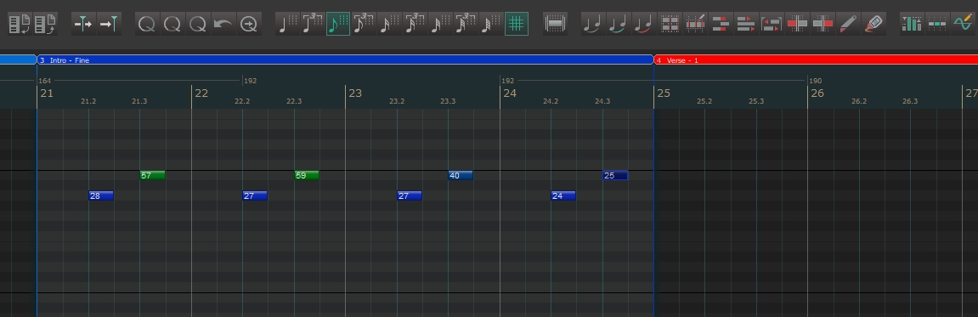The height and width of the screenshot is (317, 978).
Task: Click the first track-list document icon
Action: click(x=20, y=25)
